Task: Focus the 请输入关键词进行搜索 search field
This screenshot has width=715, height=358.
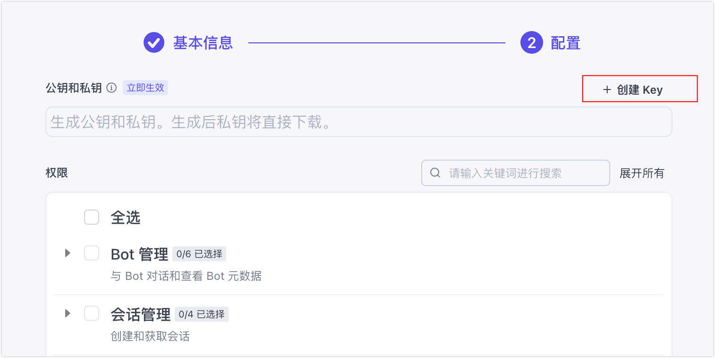Action: [x=516, y=173]
